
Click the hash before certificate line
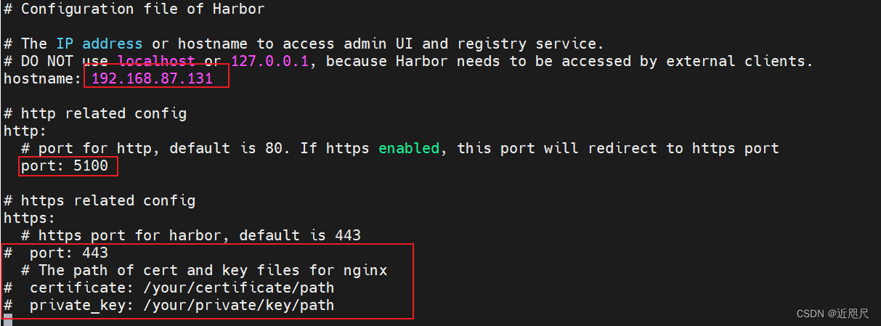point(8,288)
